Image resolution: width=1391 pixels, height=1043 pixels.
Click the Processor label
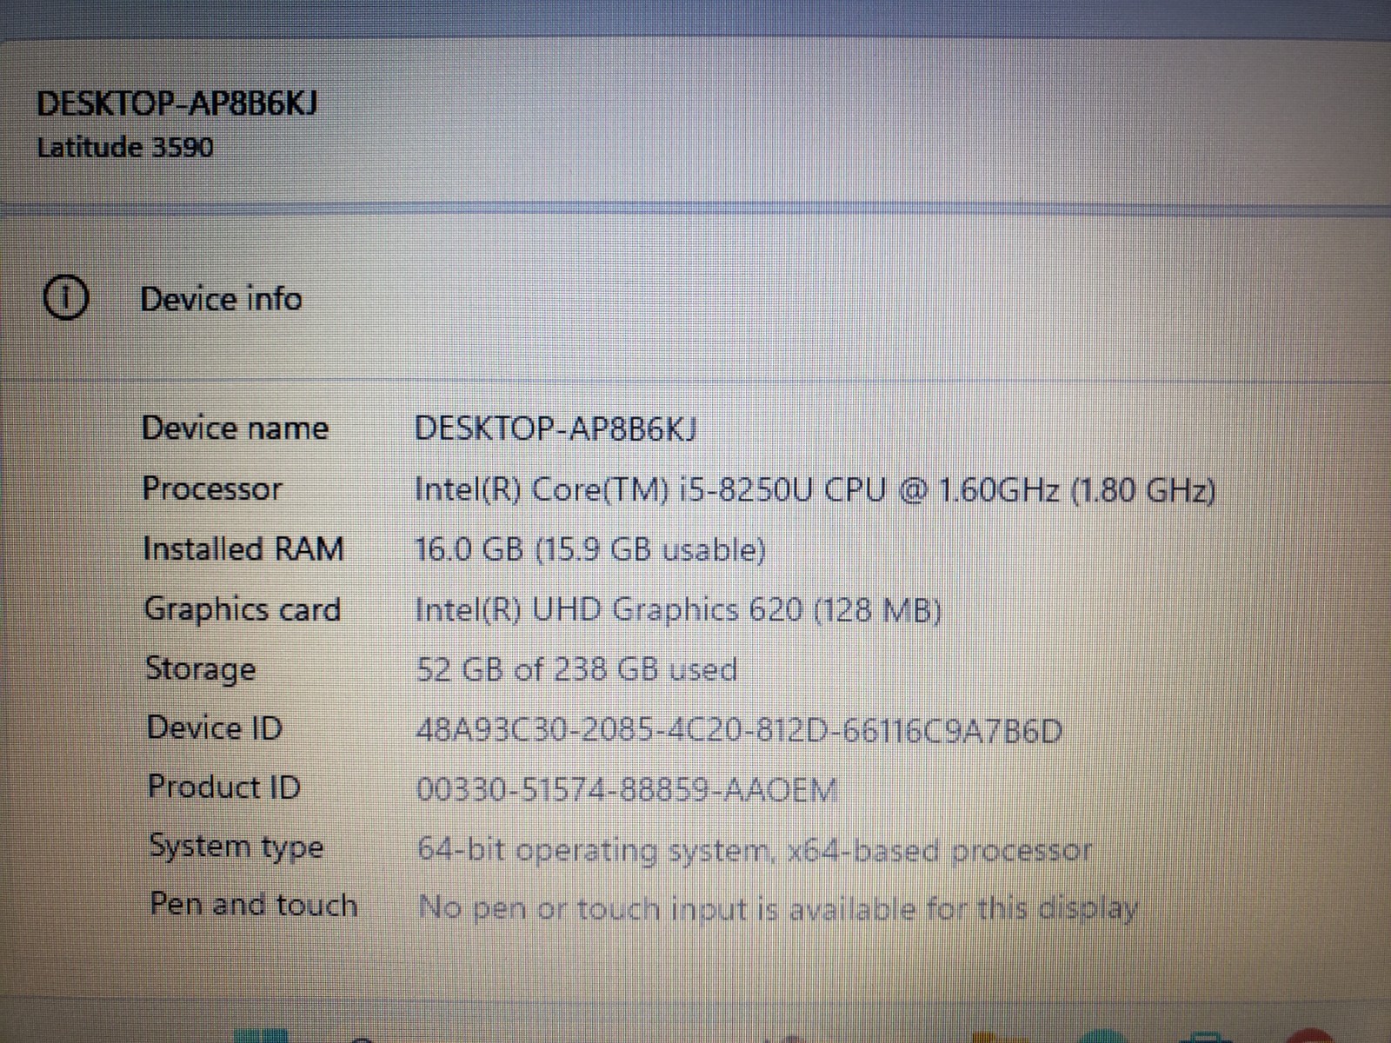coord(212,488)
